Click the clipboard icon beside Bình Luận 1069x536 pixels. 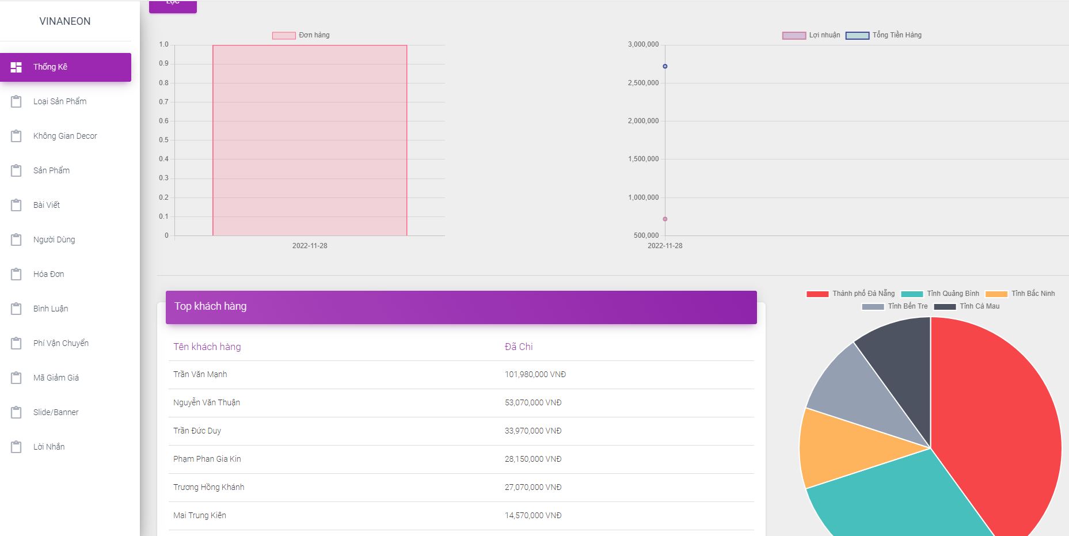coord(16,309)
